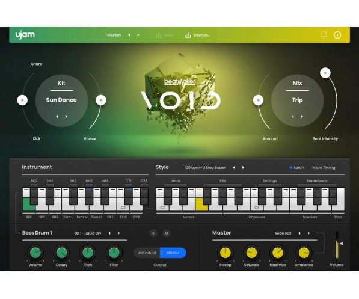Select next Style with right arrow

[x=243, y=168]
